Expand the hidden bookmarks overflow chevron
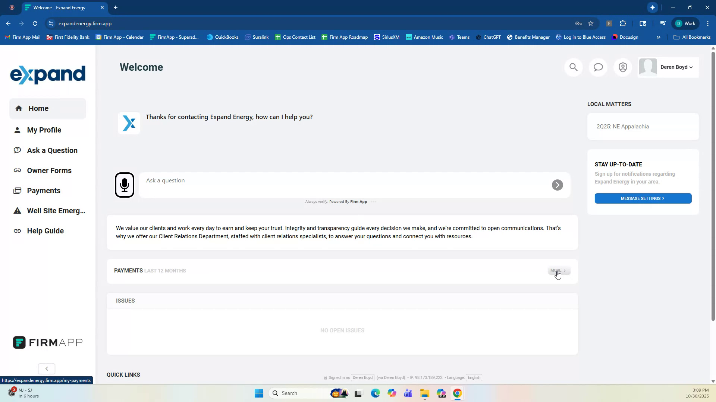Viewport: 716px width, 402px height. pos(659,37)
